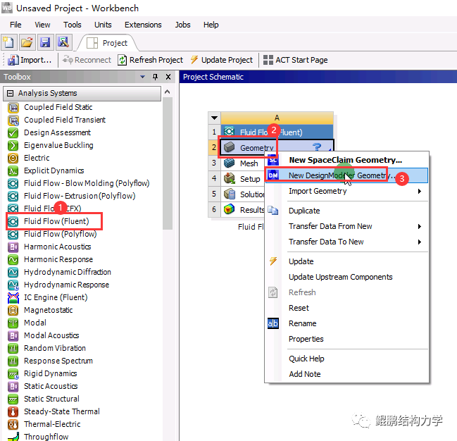Click the Design Assessment checkmark icon

click(x=13, y=132)
